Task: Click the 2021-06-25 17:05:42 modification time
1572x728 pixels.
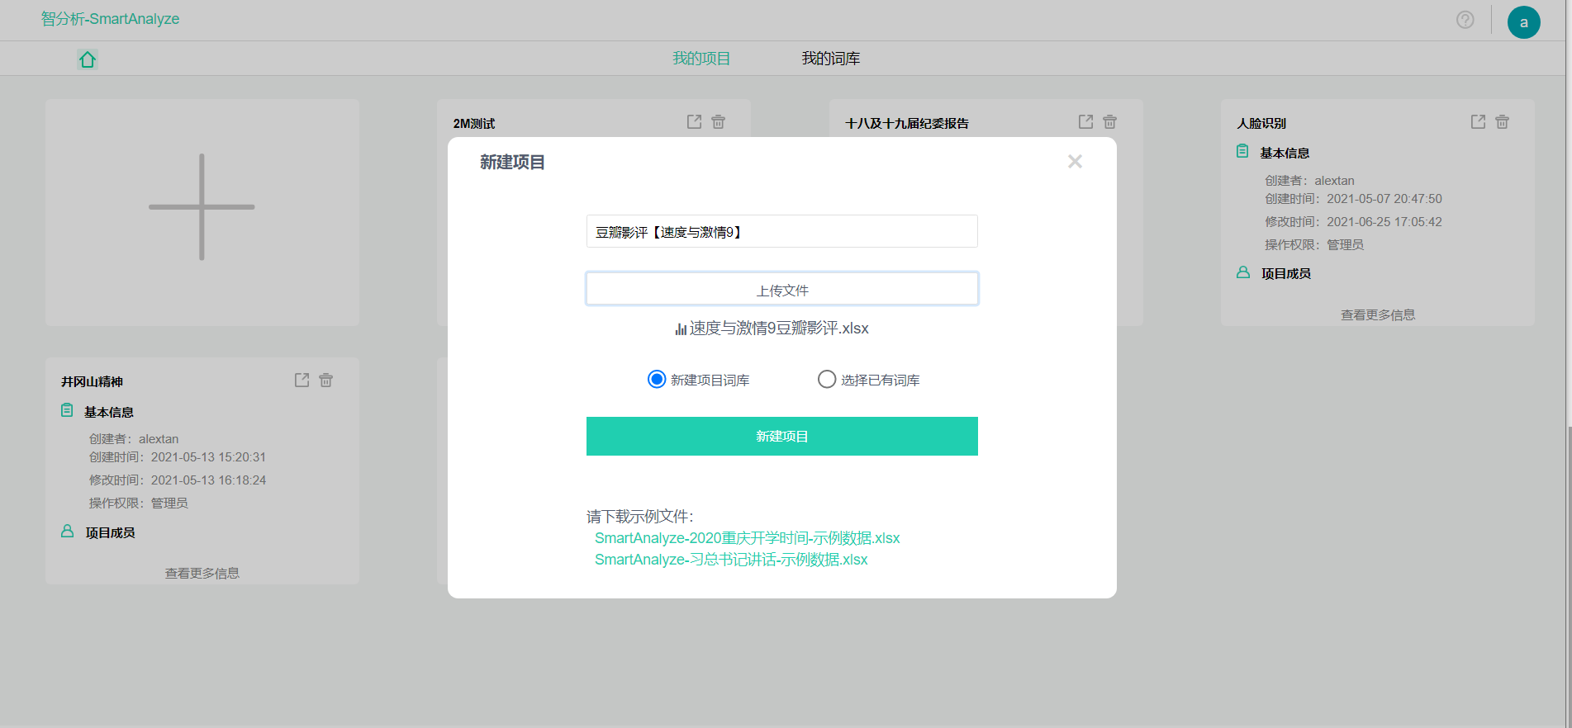Action: click(x=1384, y=222)
